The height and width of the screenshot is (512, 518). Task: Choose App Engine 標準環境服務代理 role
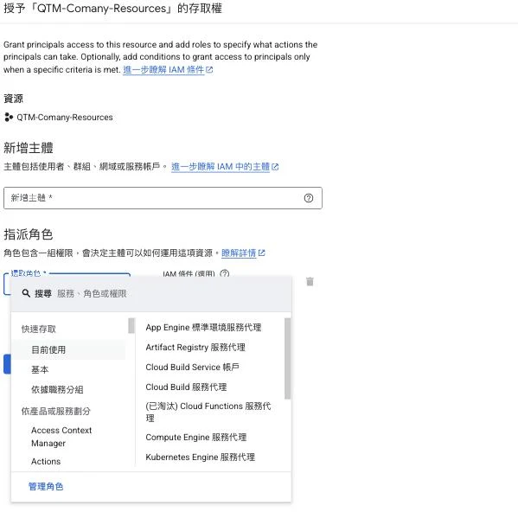point(203,327)
